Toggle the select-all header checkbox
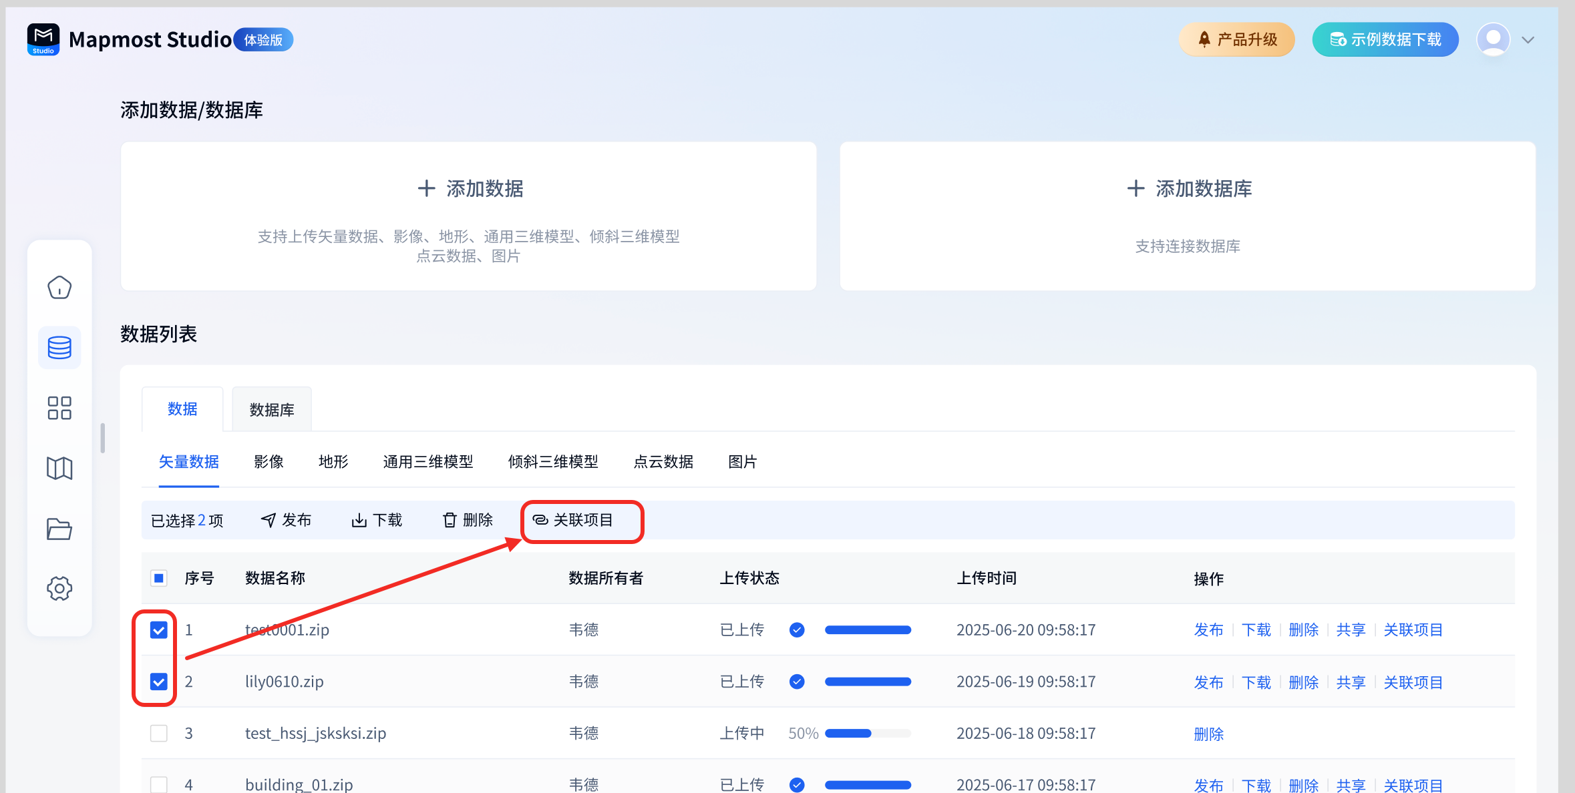1575x793 pixels. click(x=159, y=578)
